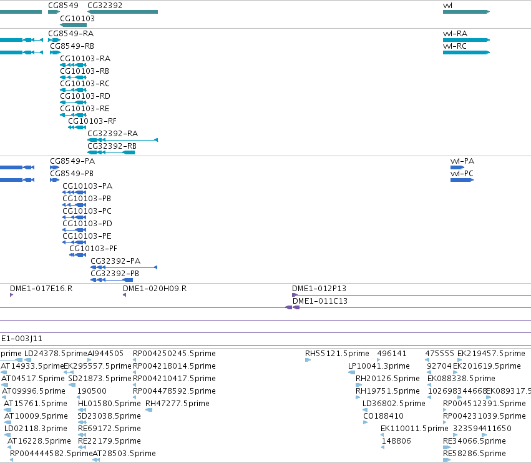Click BAC end DME1-017E16.R

tap(41, 289)
